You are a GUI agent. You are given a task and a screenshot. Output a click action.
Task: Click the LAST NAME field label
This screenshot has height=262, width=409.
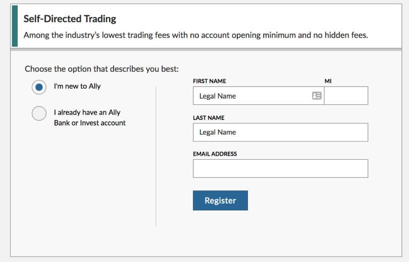[209, 118]
